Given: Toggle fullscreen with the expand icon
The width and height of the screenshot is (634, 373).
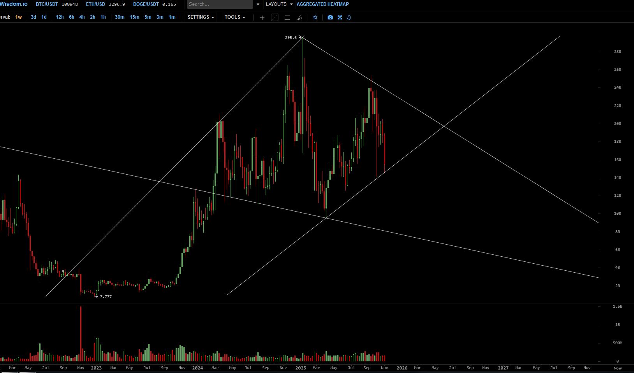Looking at the screenshot, I should point(340,18).
